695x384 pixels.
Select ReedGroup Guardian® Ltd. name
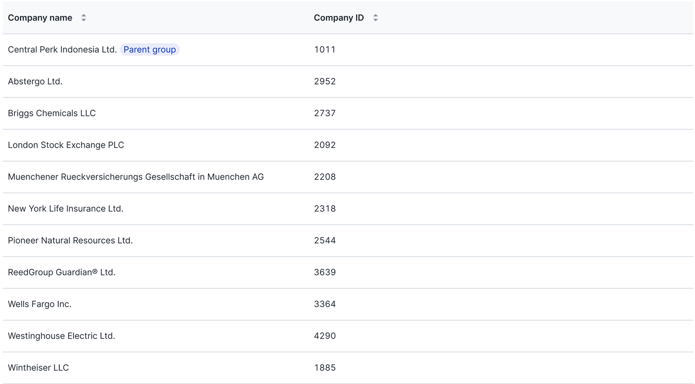coord(62,272)
